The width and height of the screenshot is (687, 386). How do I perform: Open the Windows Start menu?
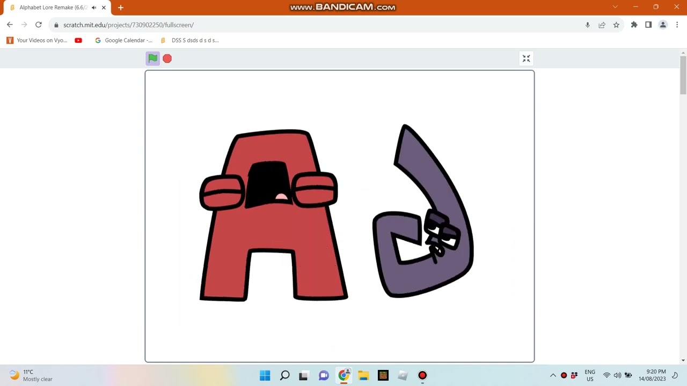click(x=265, y=375)
